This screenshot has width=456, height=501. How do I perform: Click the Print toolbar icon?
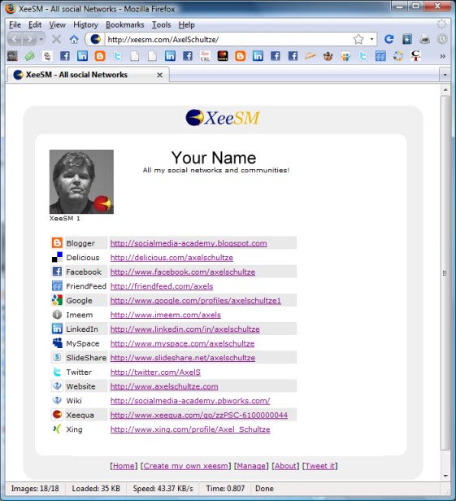pyautogui.click(x=424, y=39)
